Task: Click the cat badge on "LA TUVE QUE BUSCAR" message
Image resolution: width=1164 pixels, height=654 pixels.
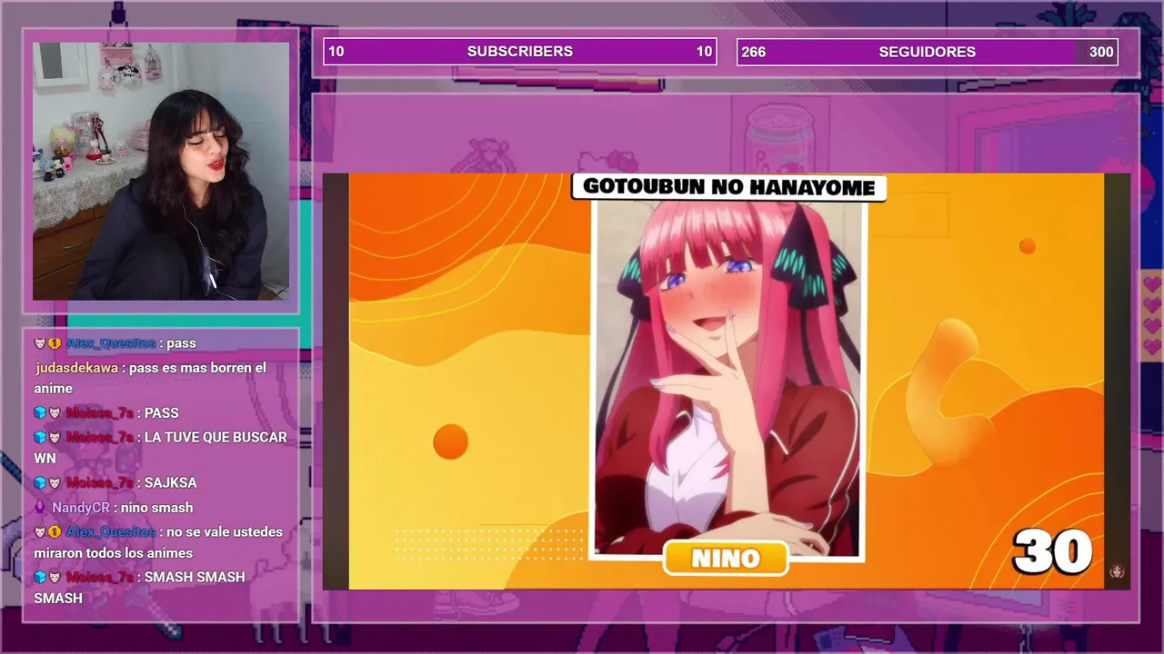Action: coord(54,438)
